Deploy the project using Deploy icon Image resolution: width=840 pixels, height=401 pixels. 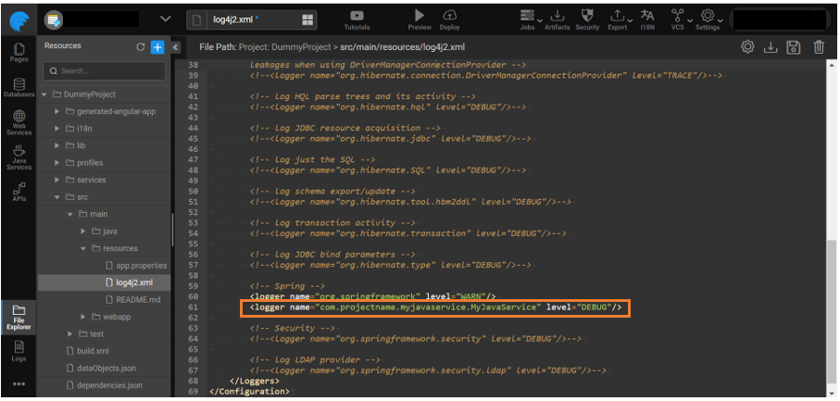tap(449, 16)
